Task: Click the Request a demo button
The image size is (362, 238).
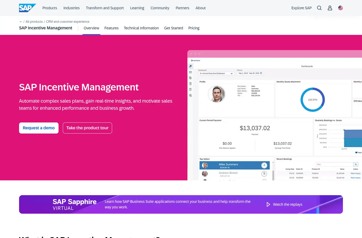Action: click(39, 128)
